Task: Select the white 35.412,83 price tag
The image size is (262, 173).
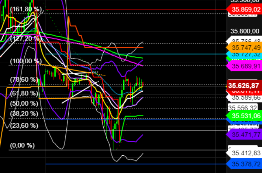Action: pyautogui.click(x=244, y=153)
